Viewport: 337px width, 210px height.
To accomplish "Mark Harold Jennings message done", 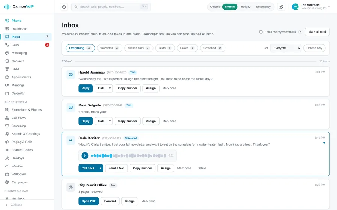I will tap(169, 89).
